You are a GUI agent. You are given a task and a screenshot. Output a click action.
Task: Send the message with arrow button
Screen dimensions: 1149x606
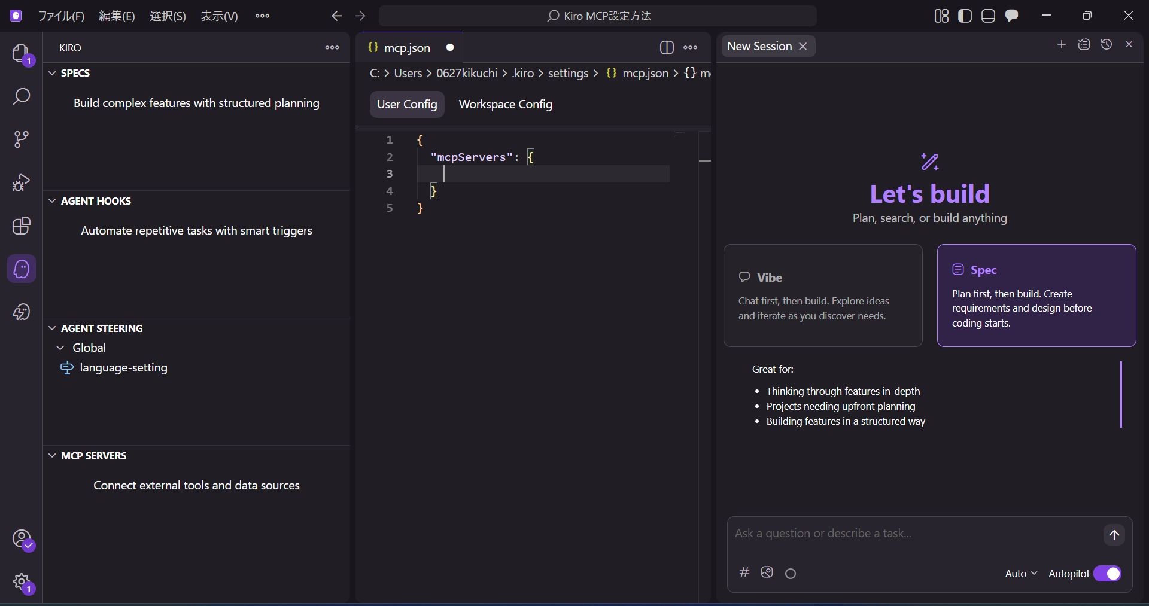point(1114,535)
